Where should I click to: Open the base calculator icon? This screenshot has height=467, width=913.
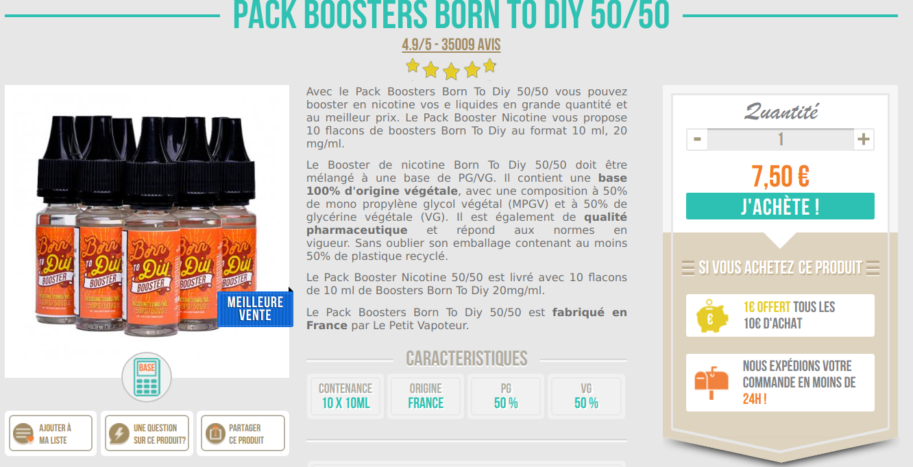click(147, 376)
